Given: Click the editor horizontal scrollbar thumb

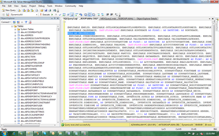Looking at the screenshot, I should click(127, 121).
